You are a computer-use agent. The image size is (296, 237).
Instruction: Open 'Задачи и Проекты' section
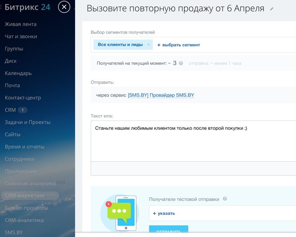[x=28, y=122]
